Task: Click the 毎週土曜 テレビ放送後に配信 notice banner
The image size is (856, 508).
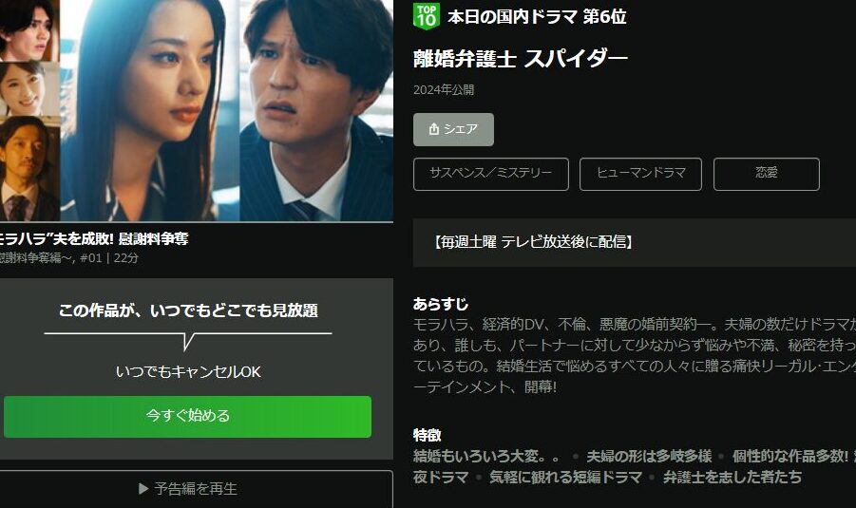Action: coord(635,242)
